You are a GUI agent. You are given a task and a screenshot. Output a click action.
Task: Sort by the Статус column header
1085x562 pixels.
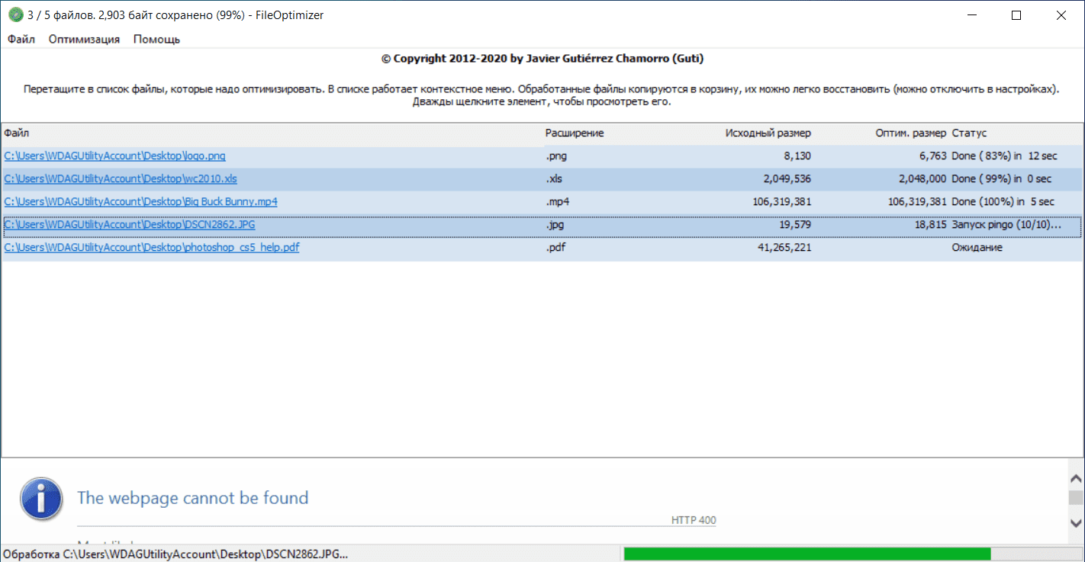click(x=969, y=133)
